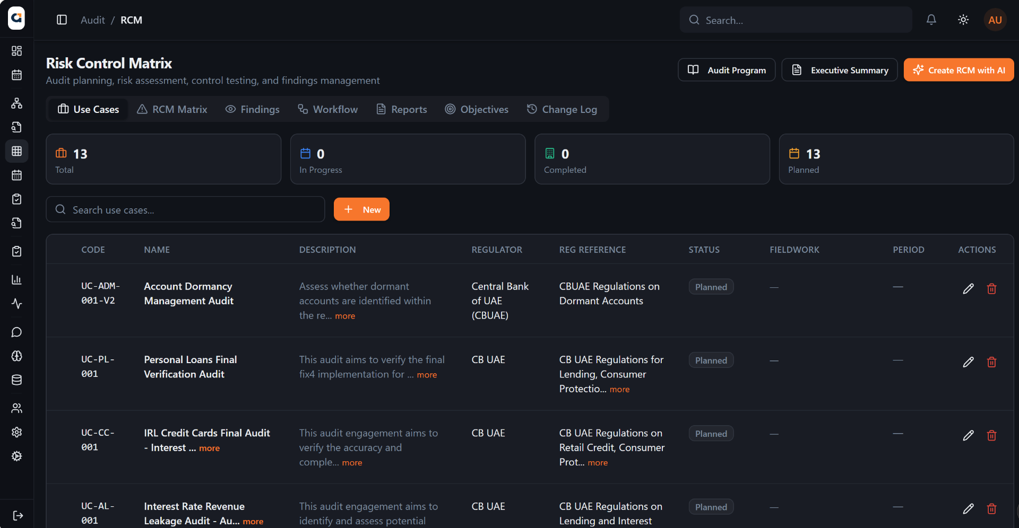The image size is (1019, 528).
Task: Open the brain AI sidebar icon
Action: 16,356
